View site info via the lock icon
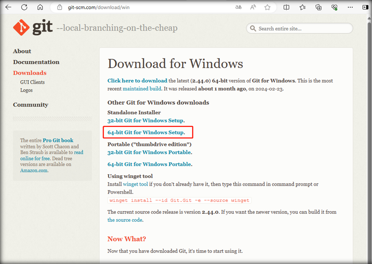The width and height of the screenshot is (372, 264). [59, 7]
